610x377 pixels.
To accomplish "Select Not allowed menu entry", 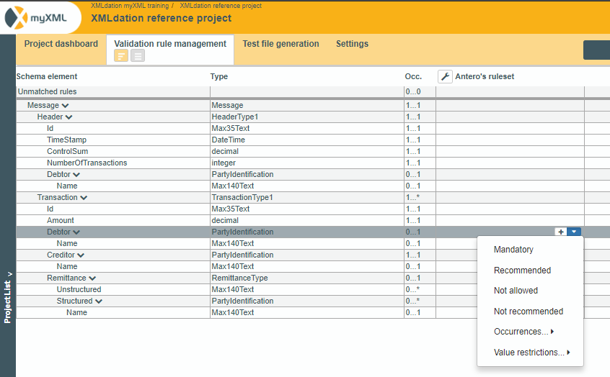I will (516, 291).
